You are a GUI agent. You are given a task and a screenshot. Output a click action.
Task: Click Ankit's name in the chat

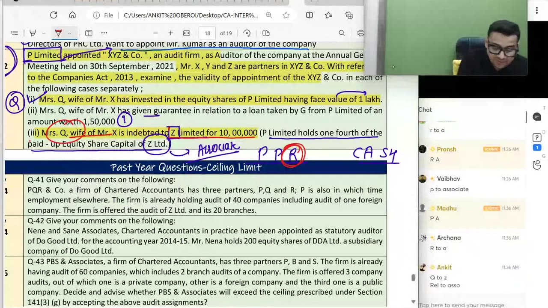click(x=444, y=267)
